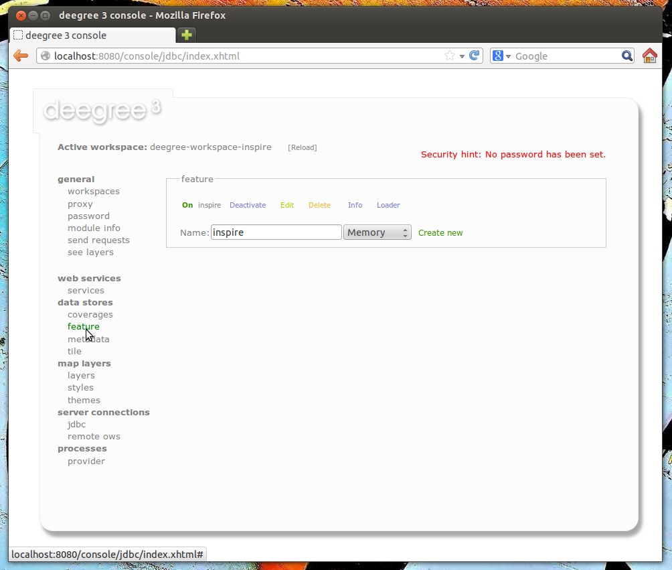Screen dimensions: 672x570
Task: Open the reload button dropdown arrow
Action: [460, 56]
